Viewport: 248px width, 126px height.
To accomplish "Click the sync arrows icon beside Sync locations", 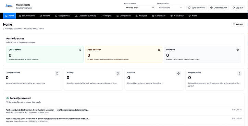I will pyautogui.click(x=189, y=8).
